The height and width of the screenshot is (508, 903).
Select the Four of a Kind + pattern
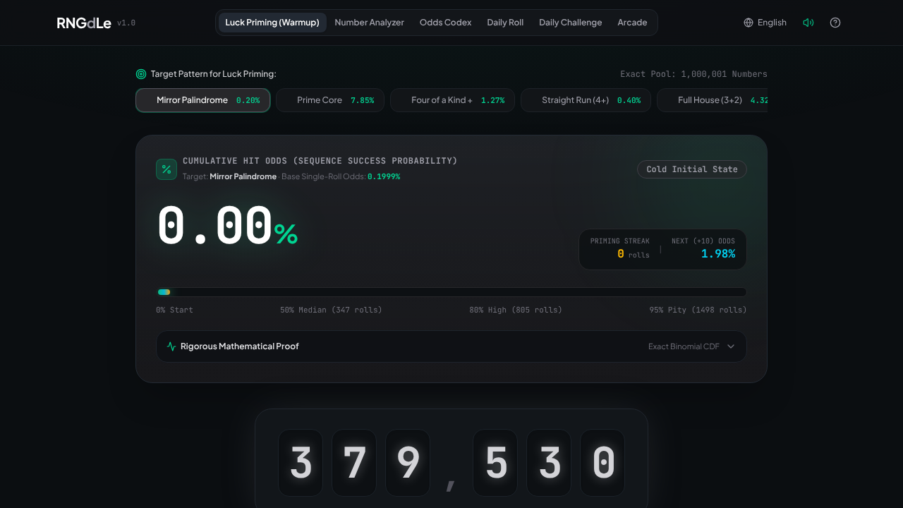point(452,100)
